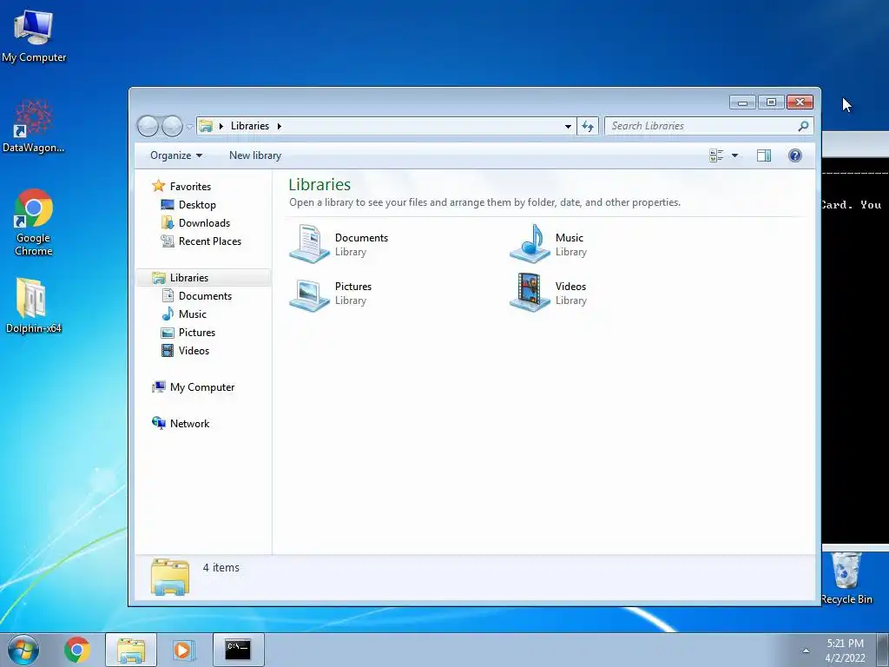Viewport: 889px width, 667px height.
Task: Minimize the Libraries window
Action: coord(743,102)
